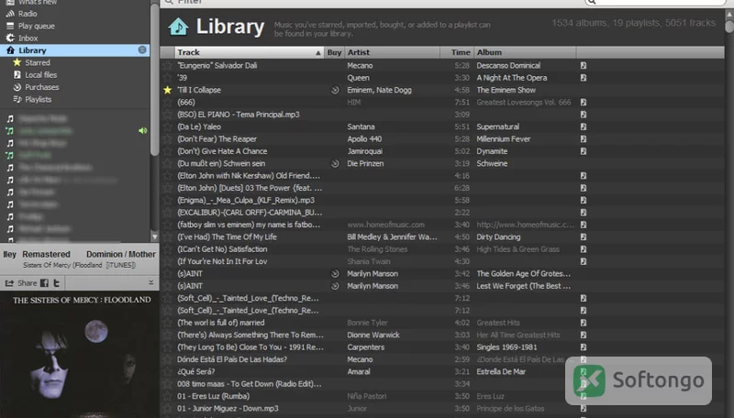This screenshot has height=418, width=734.
Task: Click the Library download badge icon
Action: [x=142, y=50]
